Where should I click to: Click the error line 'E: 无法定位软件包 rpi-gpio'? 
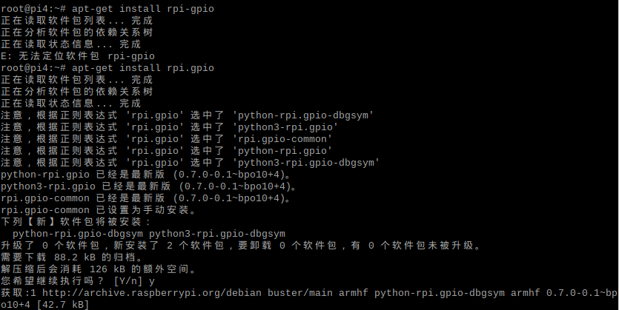78,56
